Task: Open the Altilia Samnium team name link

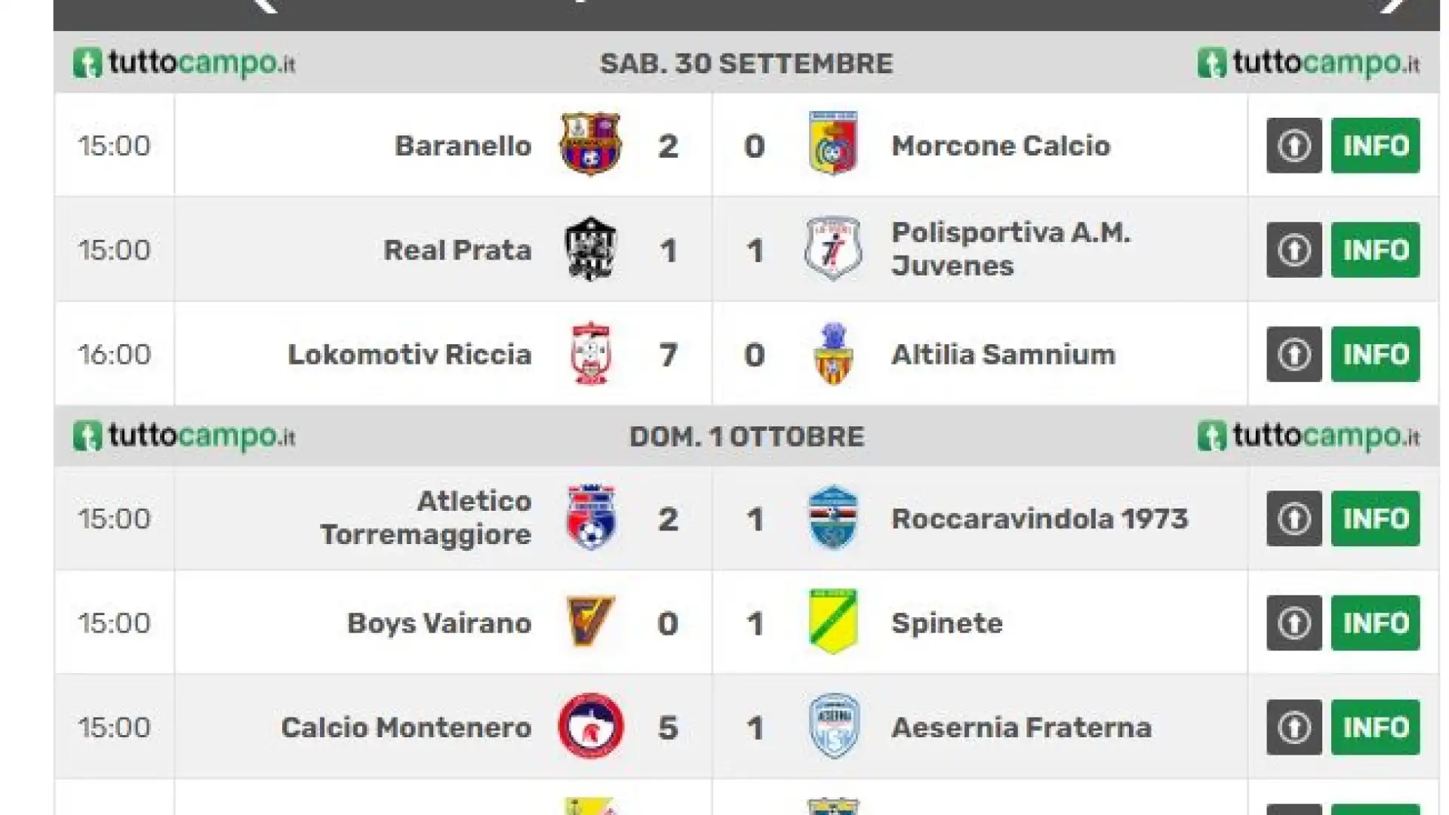Action: click(1003, 355)
